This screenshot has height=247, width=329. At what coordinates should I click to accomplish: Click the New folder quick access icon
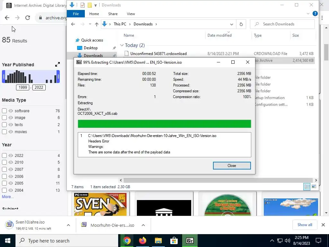(90, 5)
